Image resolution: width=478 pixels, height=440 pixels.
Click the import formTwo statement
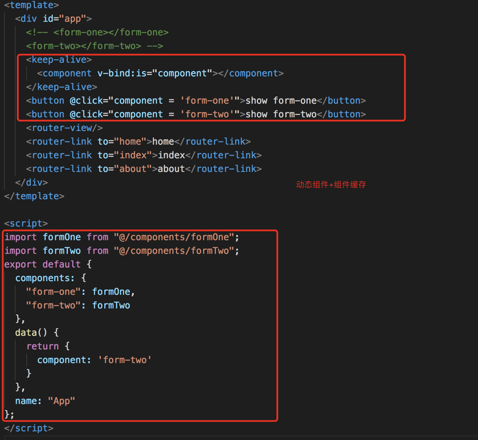click(x=122, y=251)
